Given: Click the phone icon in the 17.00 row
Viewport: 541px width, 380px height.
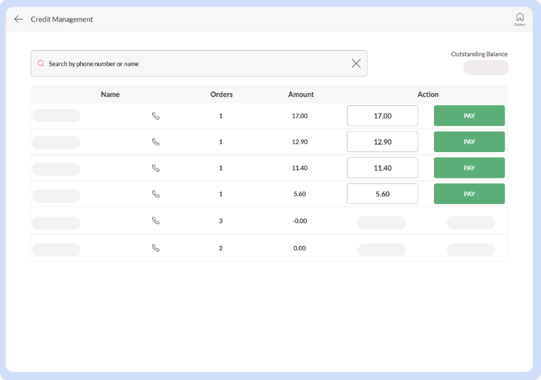Looking at the screenshot, I should click(x=155, y=115).
